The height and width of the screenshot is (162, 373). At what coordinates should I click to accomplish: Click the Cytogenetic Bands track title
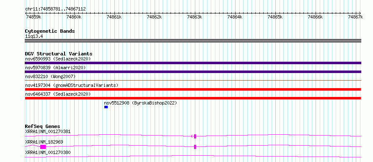[50, 31]
